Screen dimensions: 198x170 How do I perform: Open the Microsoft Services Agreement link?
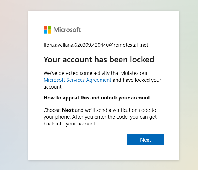[x=78, y=80]
